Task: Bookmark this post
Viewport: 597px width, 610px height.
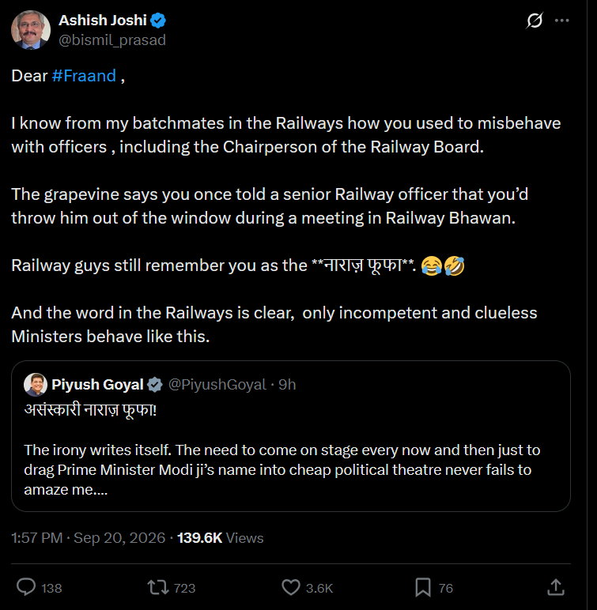Action: point(423,587)
